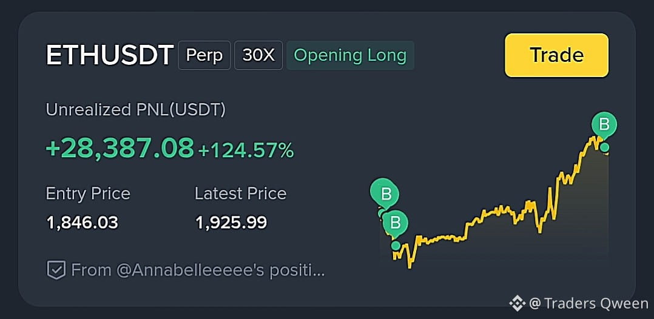Click the 30X leverage tag
The width and height of the screenshot is (654, 319).
pyautogui.click(x=258, y=55)
